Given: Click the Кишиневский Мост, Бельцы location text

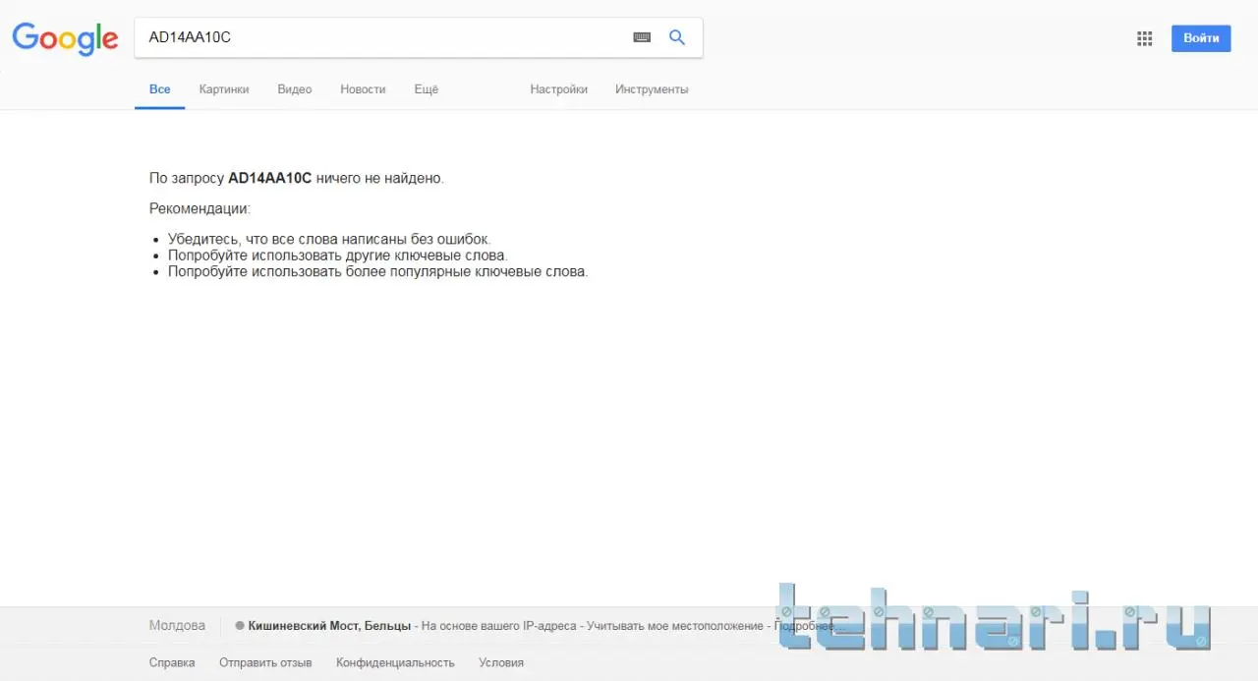Looking at the screenshot, I should pyautogui.click(x=330, y=626).
